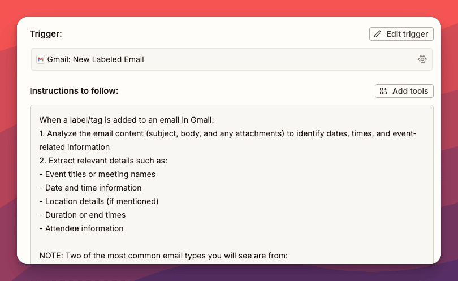Click the grid-plus icon beside Add tools
This screenshot has width=458, height=281.
384,91
